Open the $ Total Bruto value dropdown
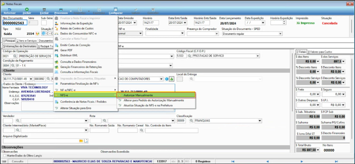 tap(318, 150)
